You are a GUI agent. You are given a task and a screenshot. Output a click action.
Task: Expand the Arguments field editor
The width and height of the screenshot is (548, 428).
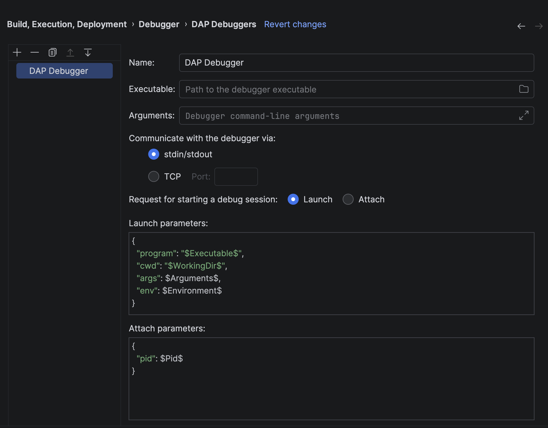[524, 116]
